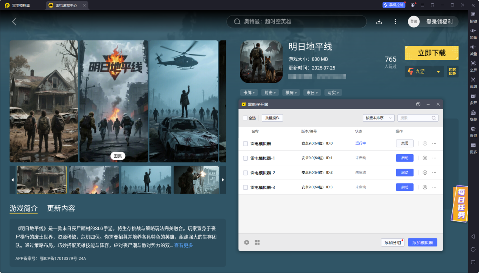Open the hamburger menu in the title bar
The width and height of the screenshot is (479, 273).
pos(423,5)
